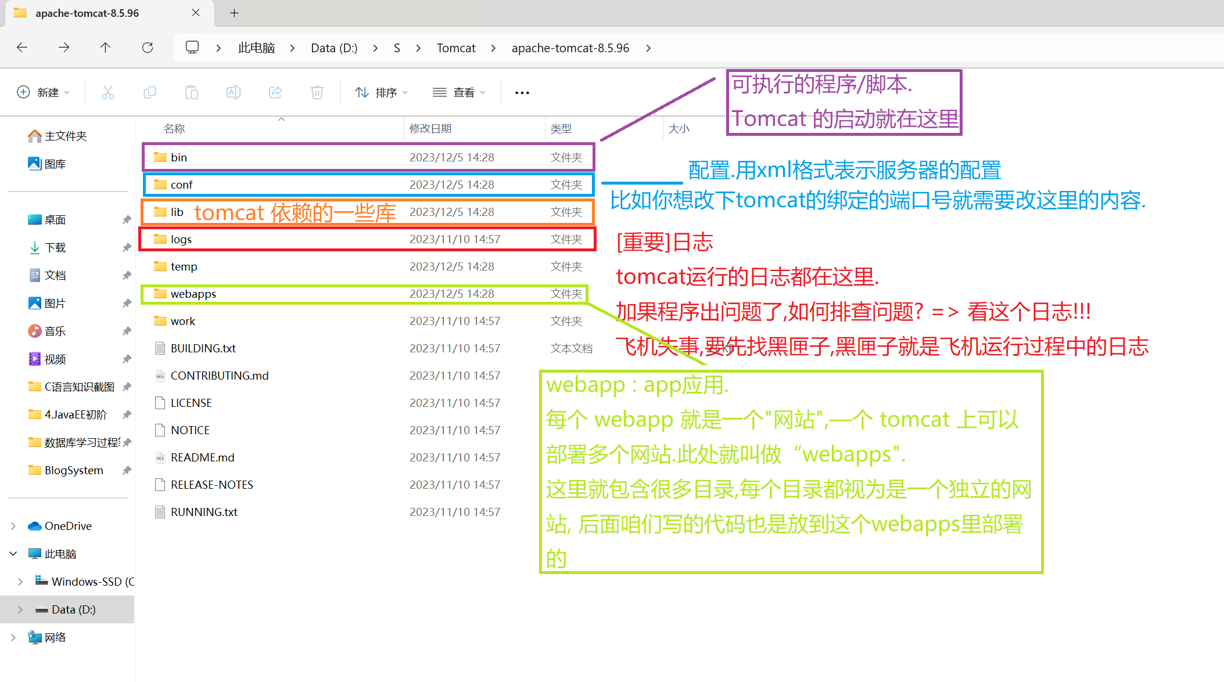Open the 排序 (Sort) dropdown
The height and width of the screenshot is (682, 1224).
(382, 92)
